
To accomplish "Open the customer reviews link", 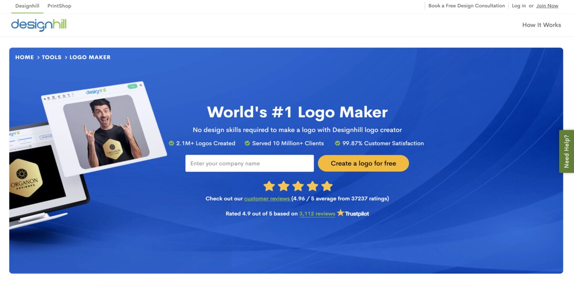I will 267,199.
